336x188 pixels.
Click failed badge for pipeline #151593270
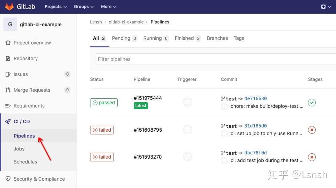[x=102, y=157]
